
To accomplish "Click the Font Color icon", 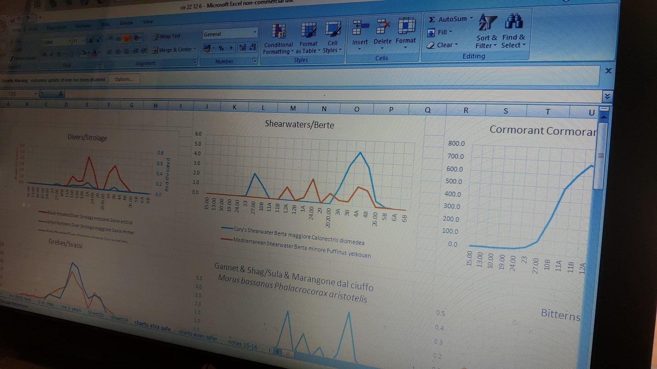I will point(94,52).
